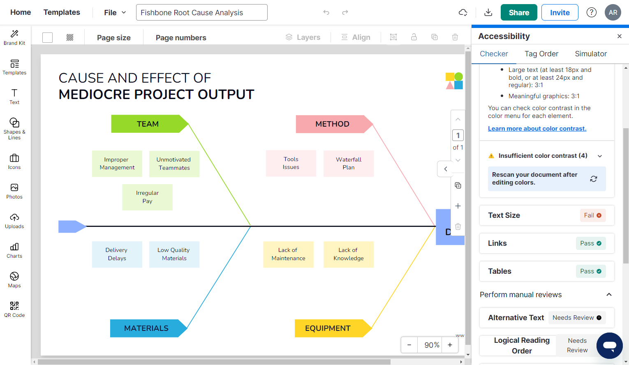Click the Share button
This screenshot has height=365, width=629.
click(518, 12)
